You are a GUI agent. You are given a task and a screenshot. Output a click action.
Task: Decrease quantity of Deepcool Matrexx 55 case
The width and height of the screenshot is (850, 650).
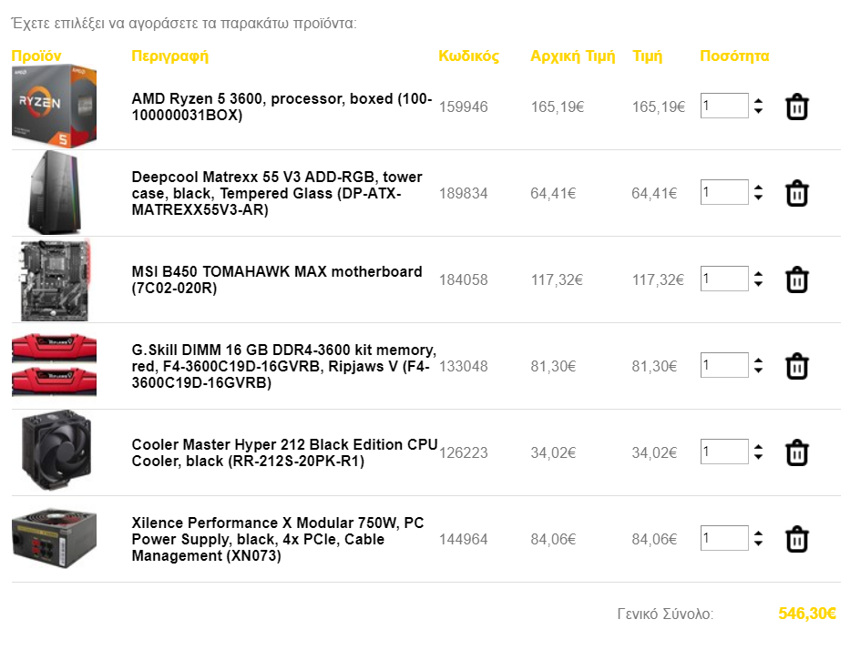click(758, 198)
